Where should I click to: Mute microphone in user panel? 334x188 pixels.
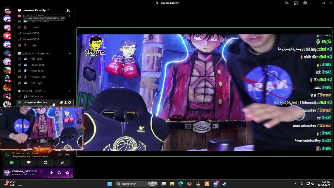coord(51,173)
